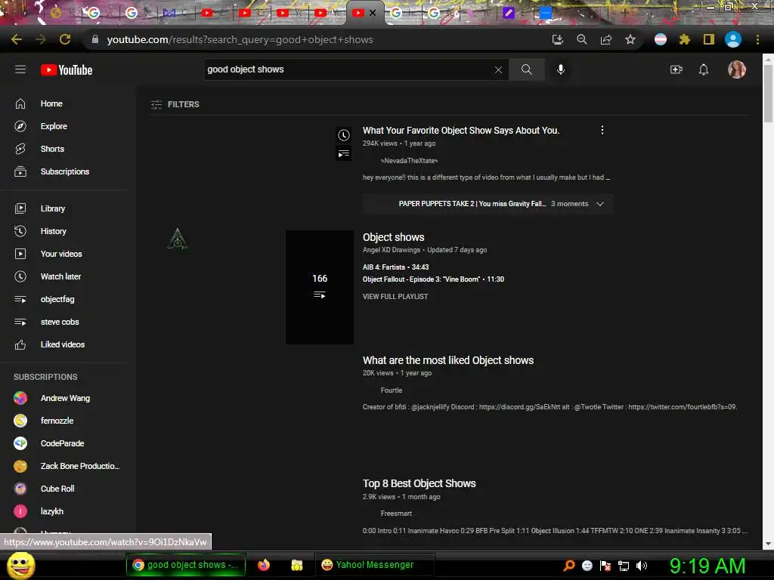Click the share page icon in address bar
Viewport: 774px width, 580px height.
606,39
